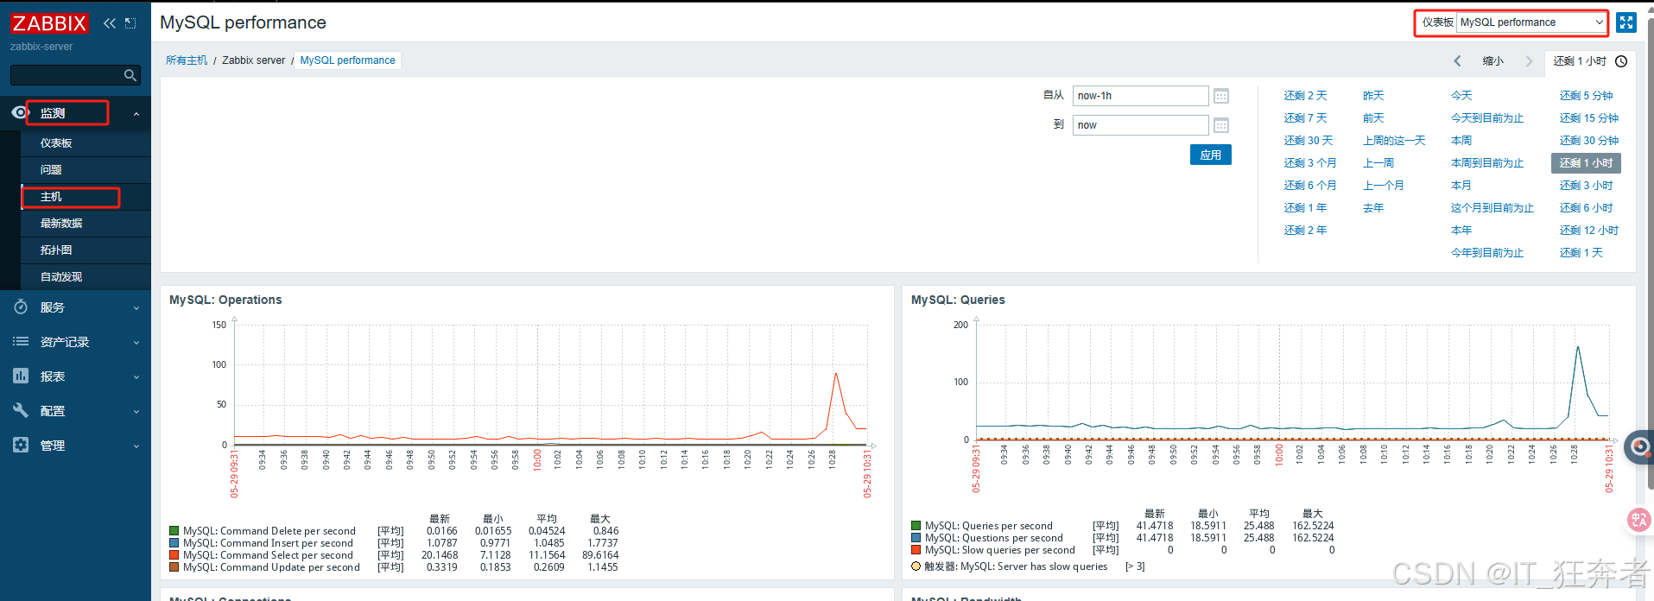Click the stopwatch icon for 服务

point(21,307)
